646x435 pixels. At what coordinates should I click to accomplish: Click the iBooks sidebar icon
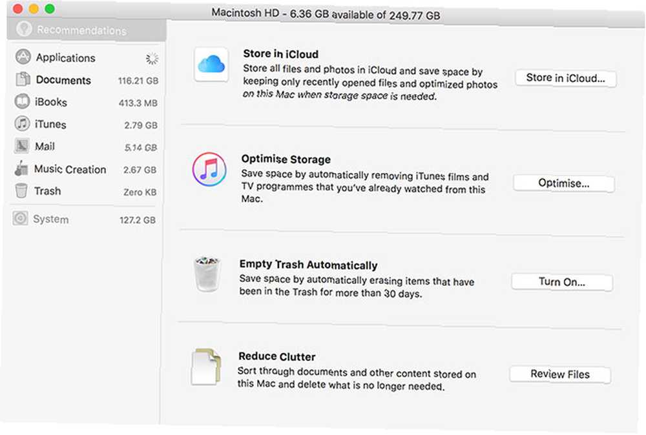(22, 101)
